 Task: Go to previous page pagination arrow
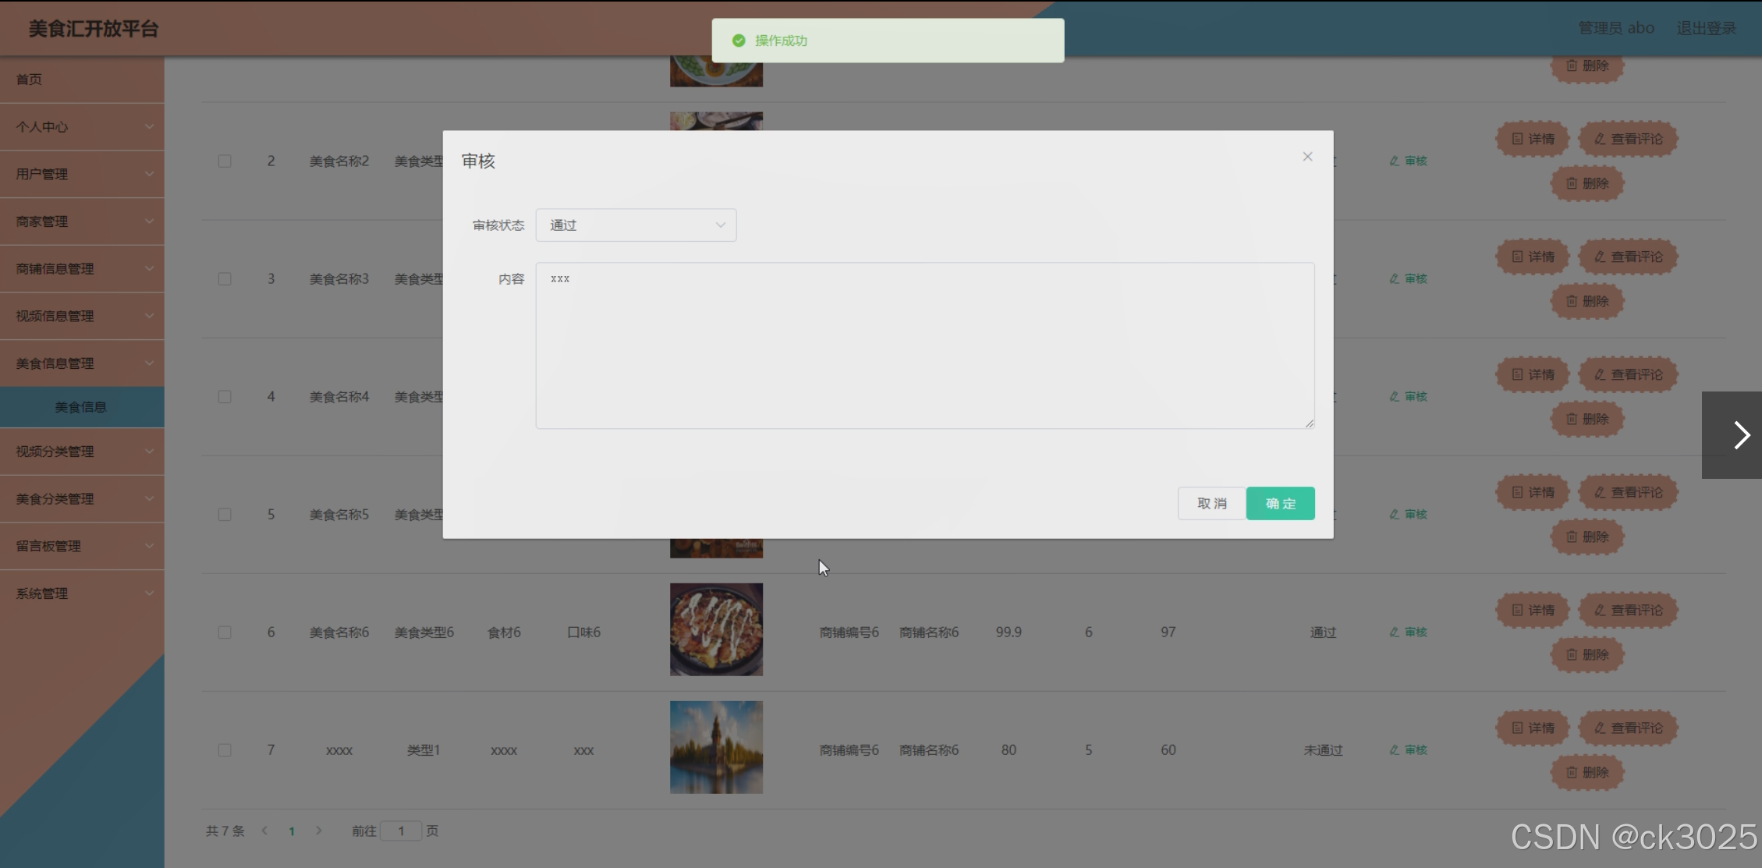(x=265, y=831)
